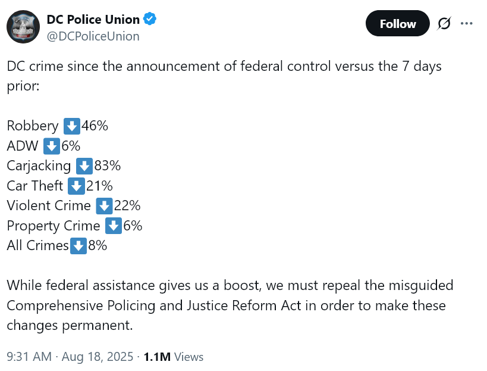Click the opening line about federal control
The width and height of the screenshot is (487, 371).
[224, 66]
